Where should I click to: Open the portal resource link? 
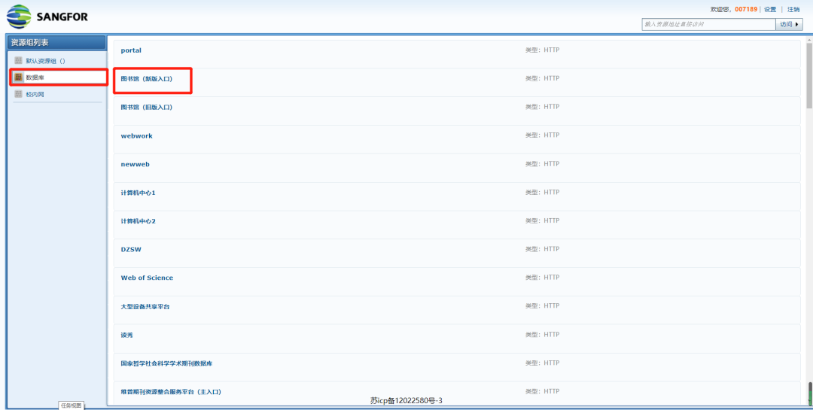131,50
